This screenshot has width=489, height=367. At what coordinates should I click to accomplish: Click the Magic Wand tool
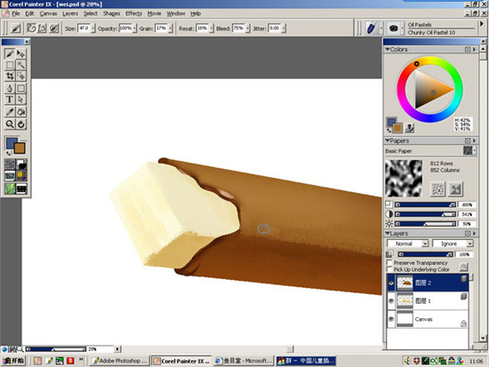[21, 65]
